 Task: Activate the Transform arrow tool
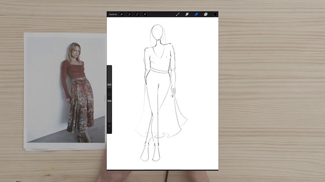pos(145,14)
